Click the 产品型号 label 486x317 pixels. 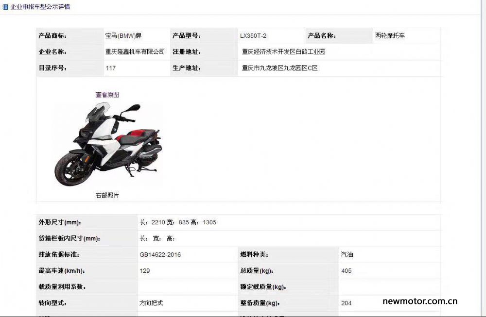tap(187, 35)
